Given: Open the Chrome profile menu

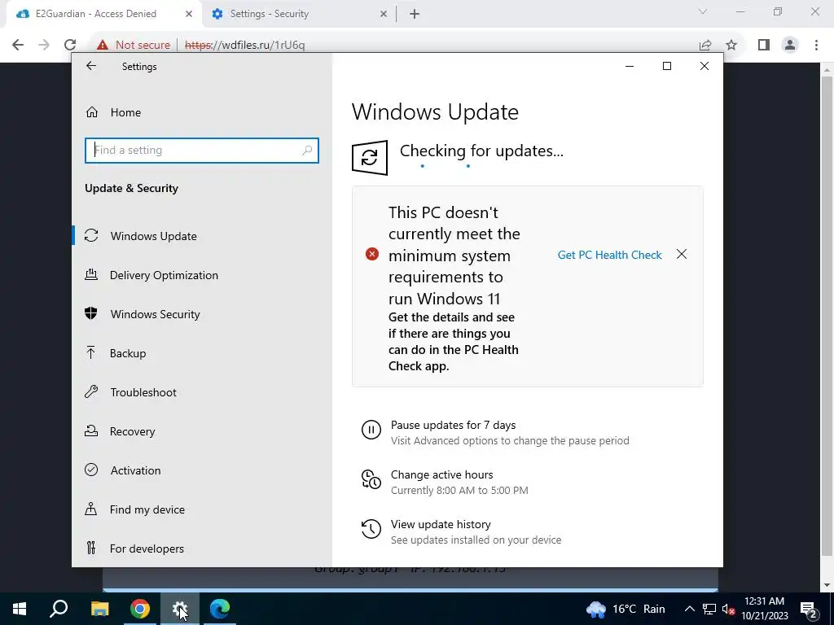Looking at the screenshot, I should [790, 45].
